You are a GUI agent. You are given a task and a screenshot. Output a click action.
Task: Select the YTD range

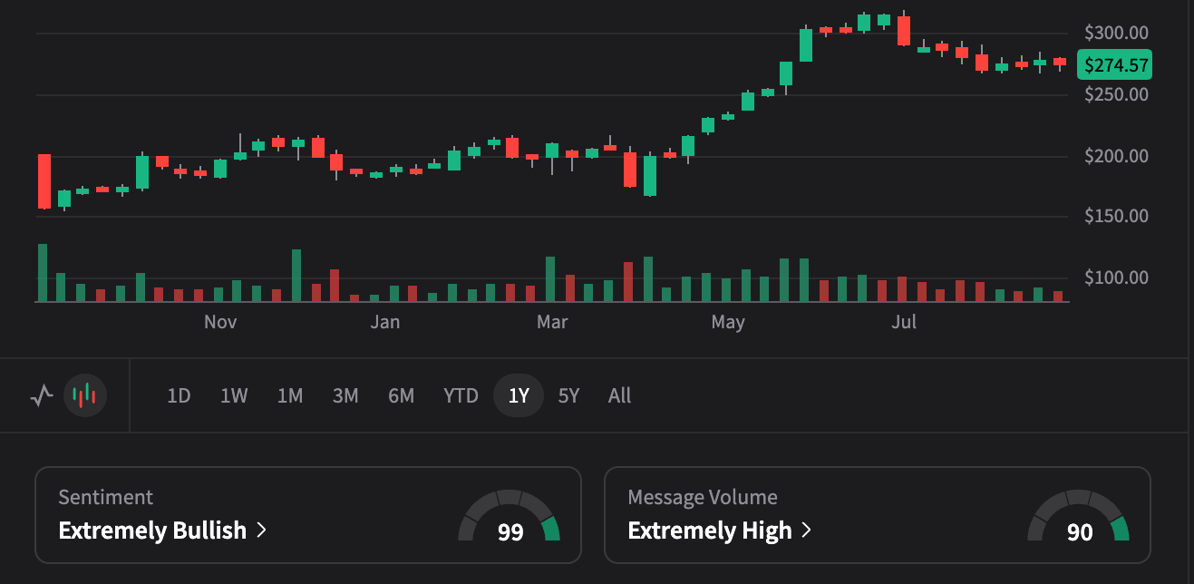(x=461, y=396)
